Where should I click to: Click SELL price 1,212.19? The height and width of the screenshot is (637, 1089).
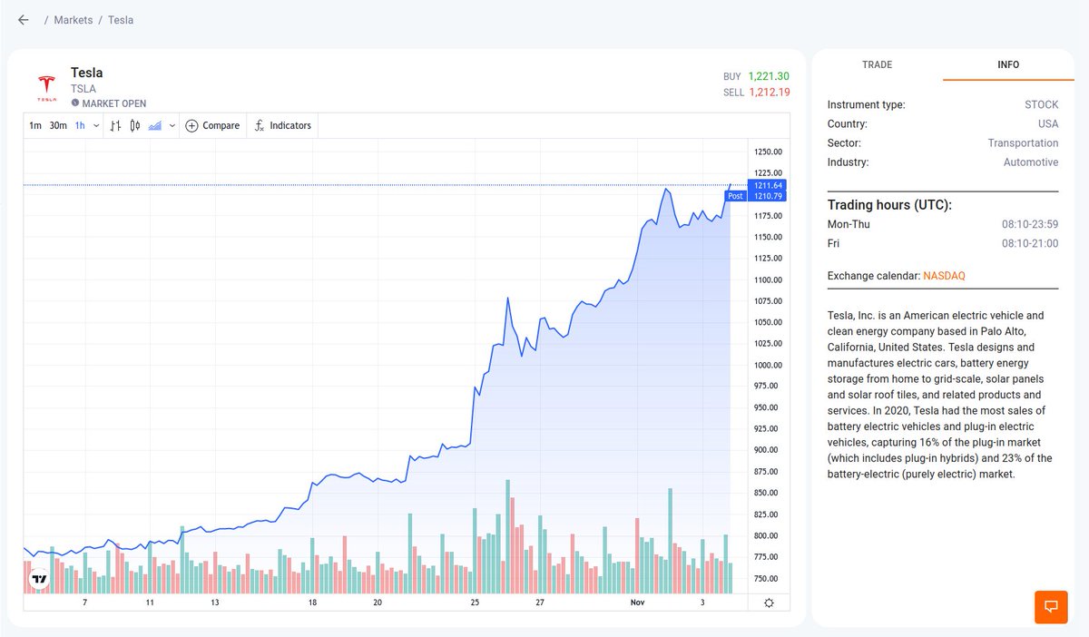(769, 92)
